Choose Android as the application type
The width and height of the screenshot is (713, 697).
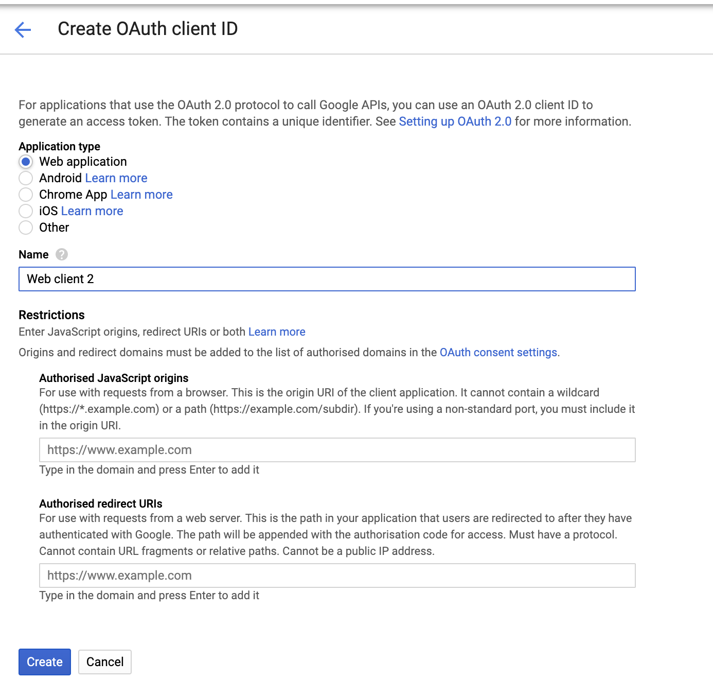[x=26, y=178]
